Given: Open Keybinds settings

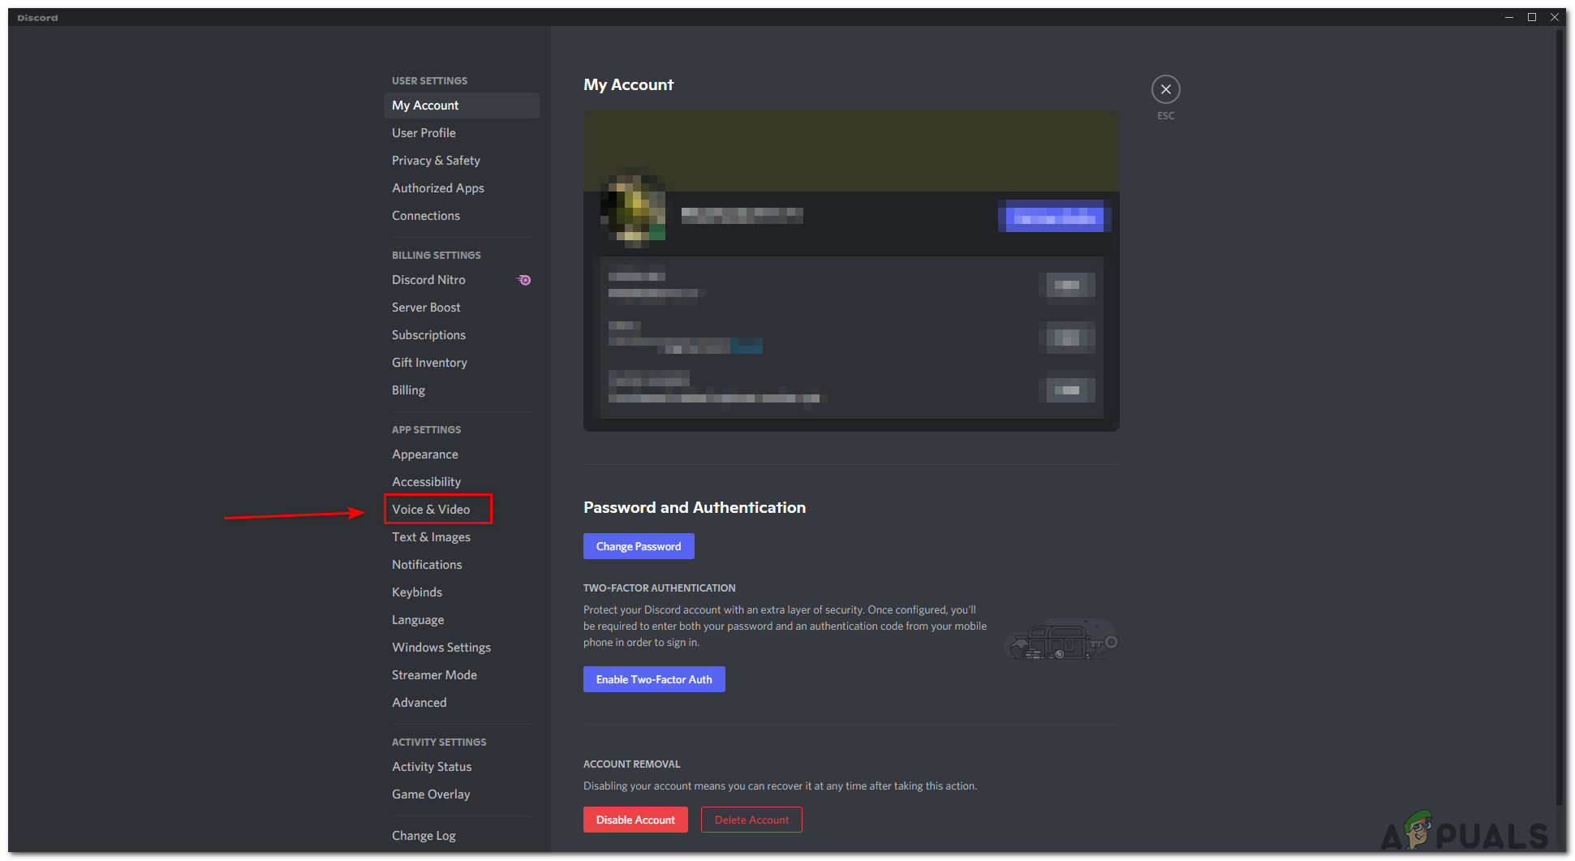Looking at the screenshot, I should point(461,592).
